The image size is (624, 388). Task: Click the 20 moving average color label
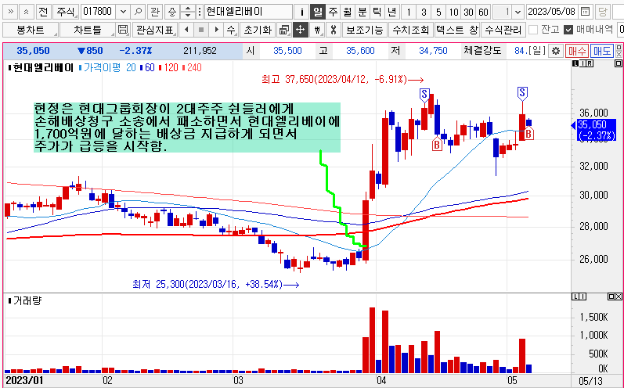coord(131,67)
